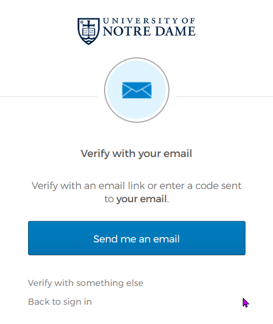Viewport: 273px width, 324px height.
Task: Click the Notre Dame shield crest icon
Action: tap(89, 31)
